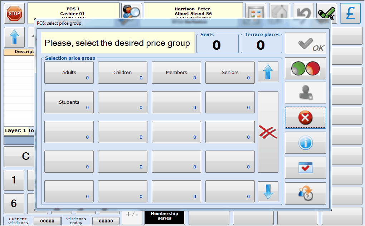Viewport: 365px width, 226px height.
Task: Select the Adults price group
Action: click(69, 73)
